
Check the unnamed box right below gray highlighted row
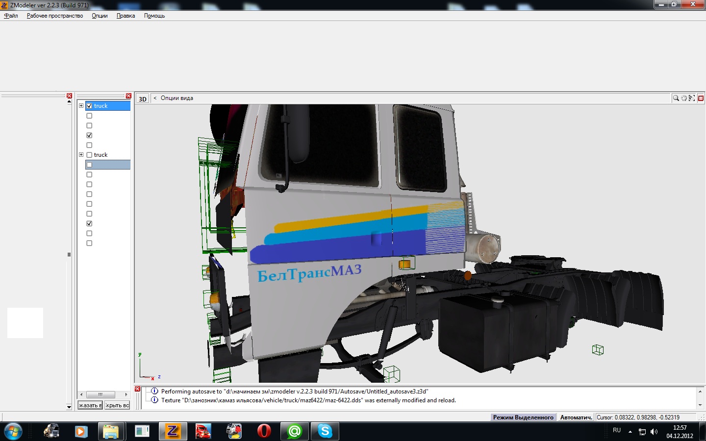(89, 174)
